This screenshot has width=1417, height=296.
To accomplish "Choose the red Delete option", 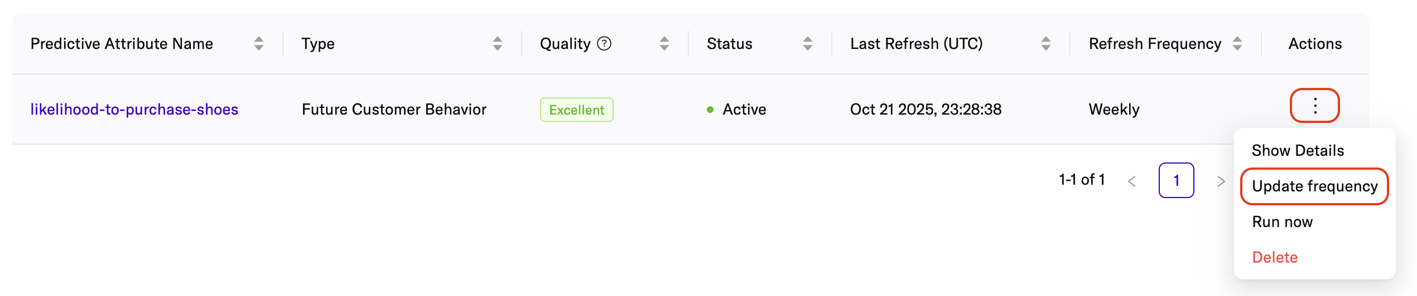I will tap(1275, 258).
